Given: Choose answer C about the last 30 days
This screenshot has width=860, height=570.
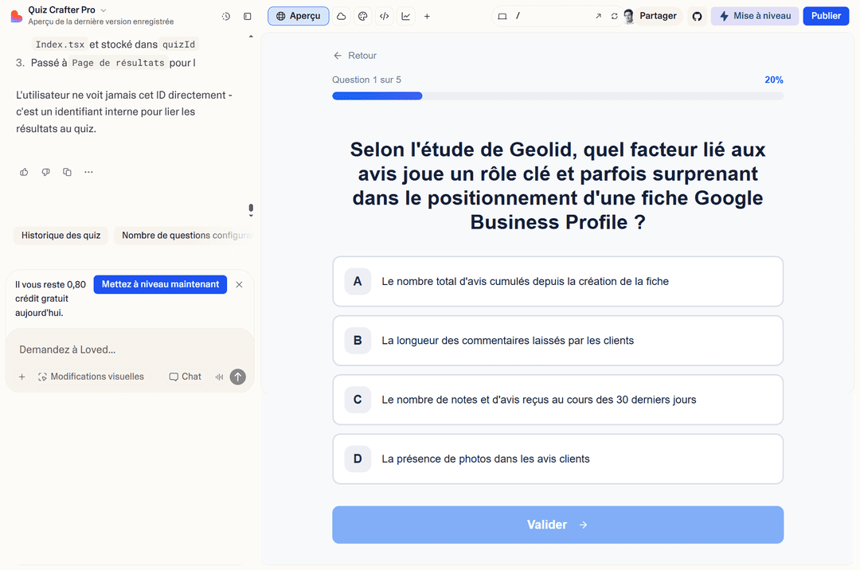Looking at the screenshot, I should 557,400.
